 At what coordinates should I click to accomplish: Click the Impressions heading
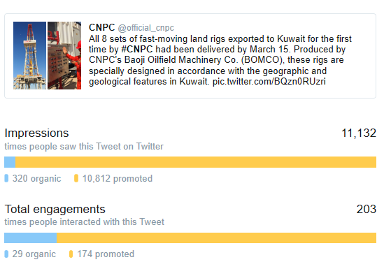pos(37,133)
